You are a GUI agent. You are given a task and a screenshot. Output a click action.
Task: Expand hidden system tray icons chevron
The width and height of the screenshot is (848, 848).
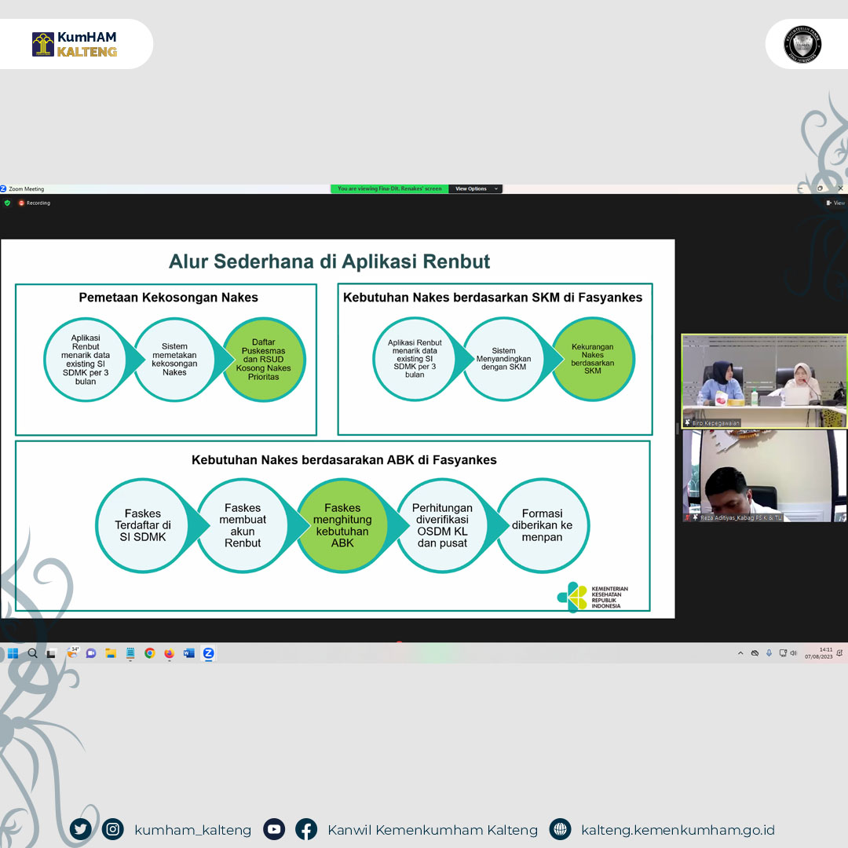tap(740, 653)
